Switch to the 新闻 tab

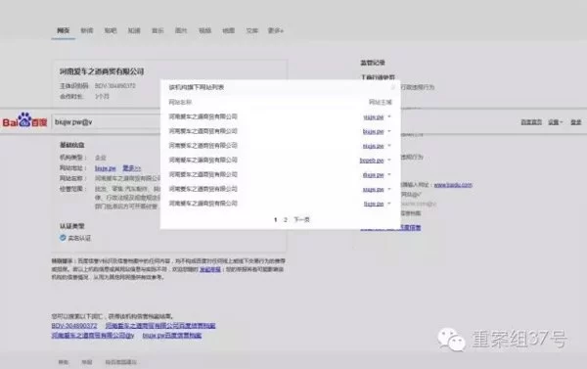click(87, 30)
